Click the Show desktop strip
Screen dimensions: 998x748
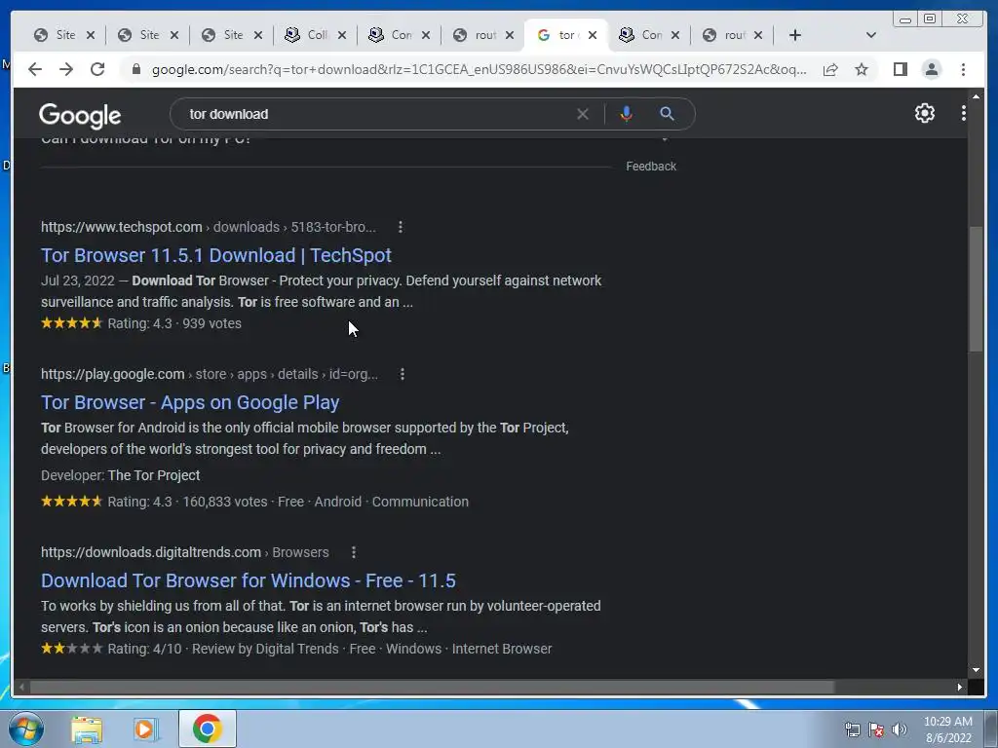(x=991, y=729)
